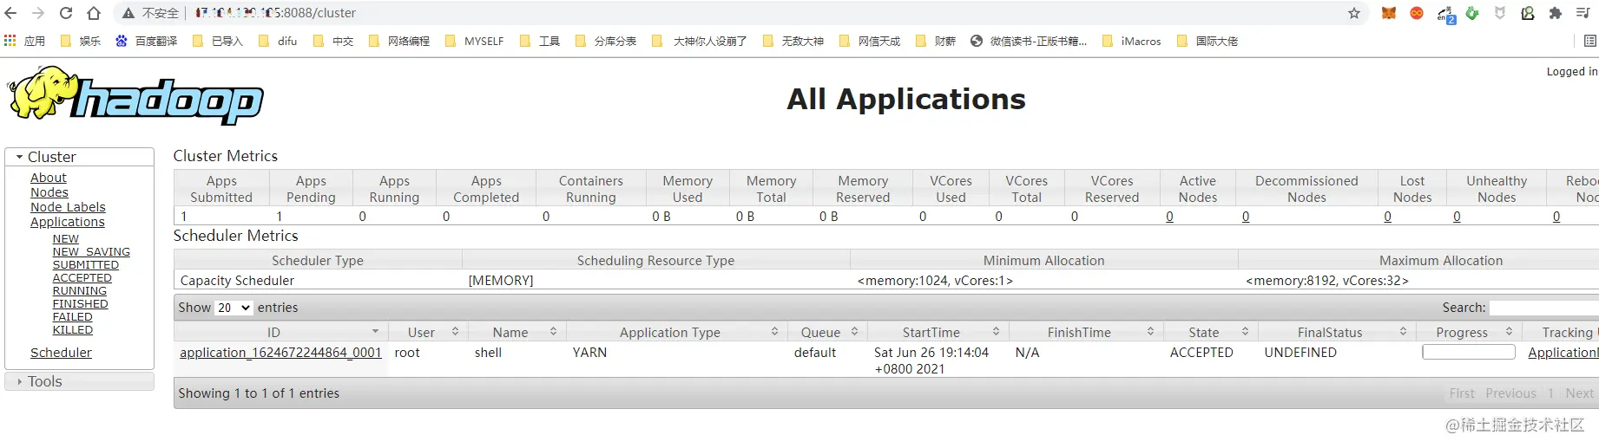
Task: Open the Extensions puzzle-piece menu
Action: 1556,13
